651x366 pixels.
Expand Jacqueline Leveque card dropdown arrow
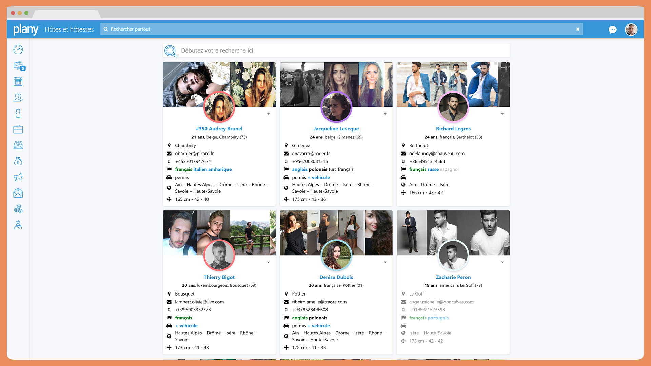385,114
